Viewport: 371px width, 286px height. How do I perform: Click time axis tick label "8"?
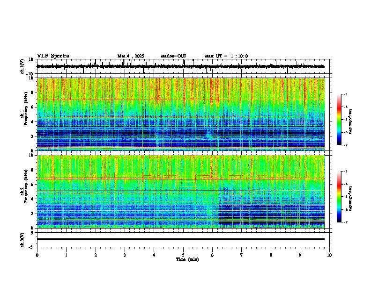click(271, 255)
